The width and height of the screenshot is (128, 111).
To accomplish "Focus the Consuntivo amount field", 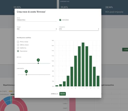I will (x=79, y=29).
